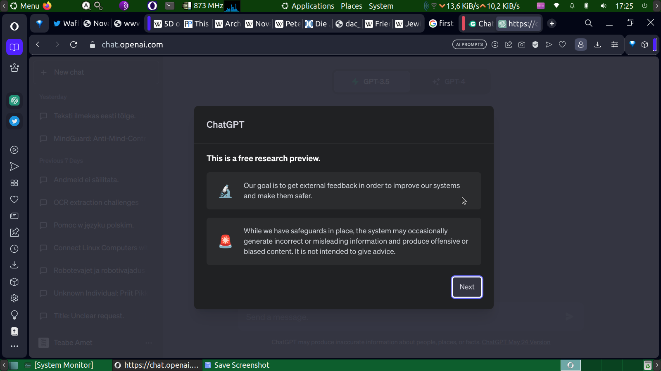
Task: Click the notification bell in top panel
Action: tap(572, 6)
